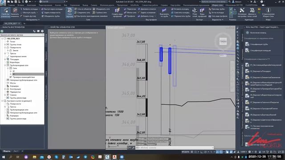
Task: Open the element properties tool in ribbon
Action: pyautogui.click(x=5, y=12)
